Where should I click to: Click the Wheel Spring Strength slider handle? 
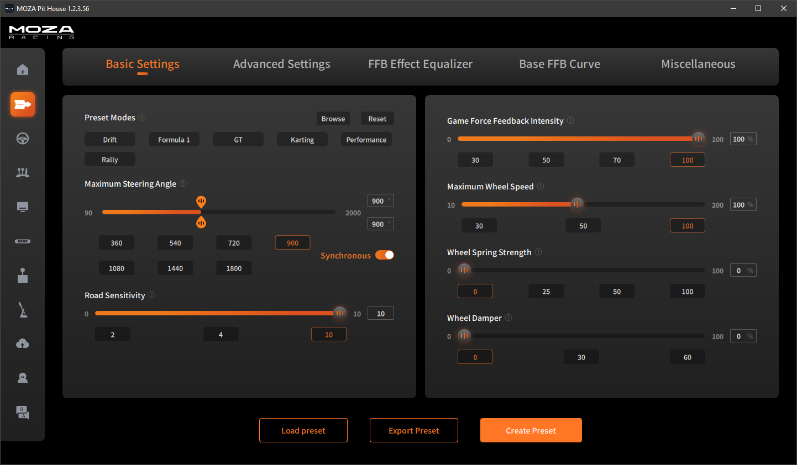pos(464,270)
